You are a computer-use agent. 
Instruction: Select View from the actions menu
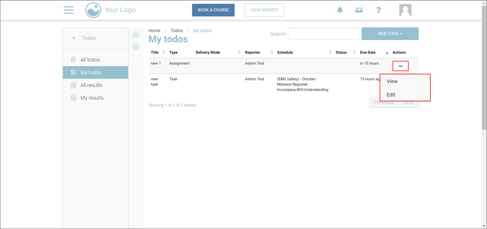pyautogui.click(x=392, y=81)
